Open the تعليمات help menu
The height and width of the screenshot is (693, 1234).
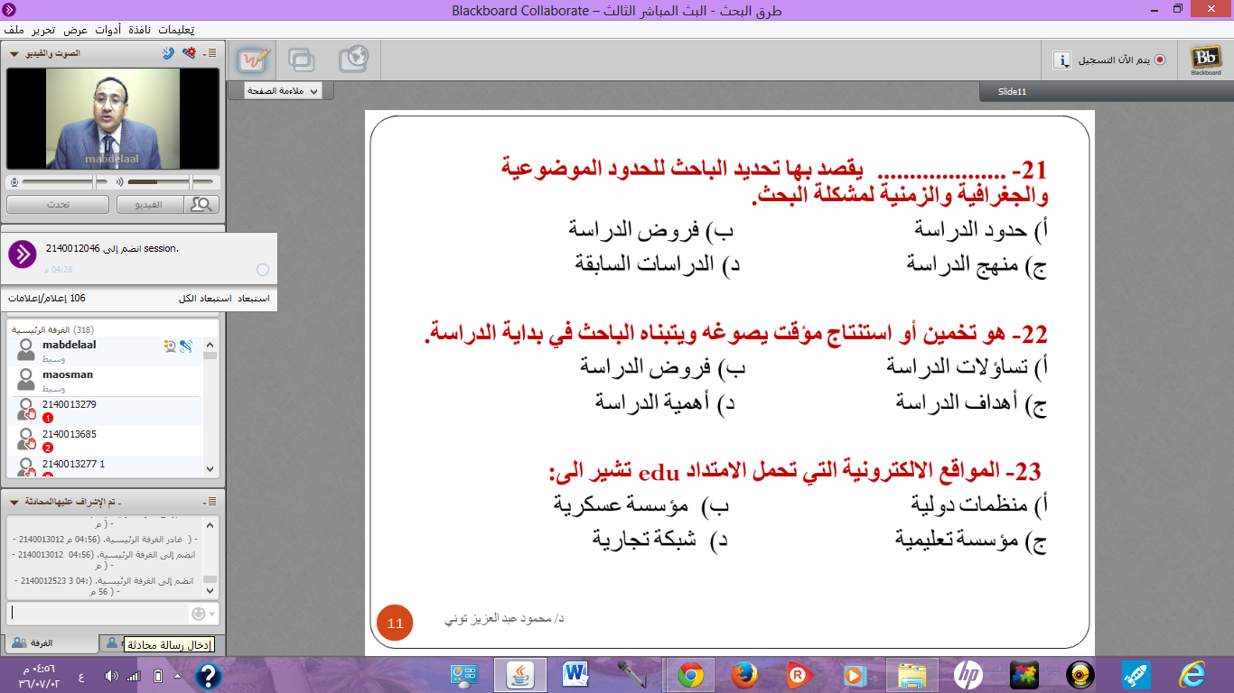point(175,29)
